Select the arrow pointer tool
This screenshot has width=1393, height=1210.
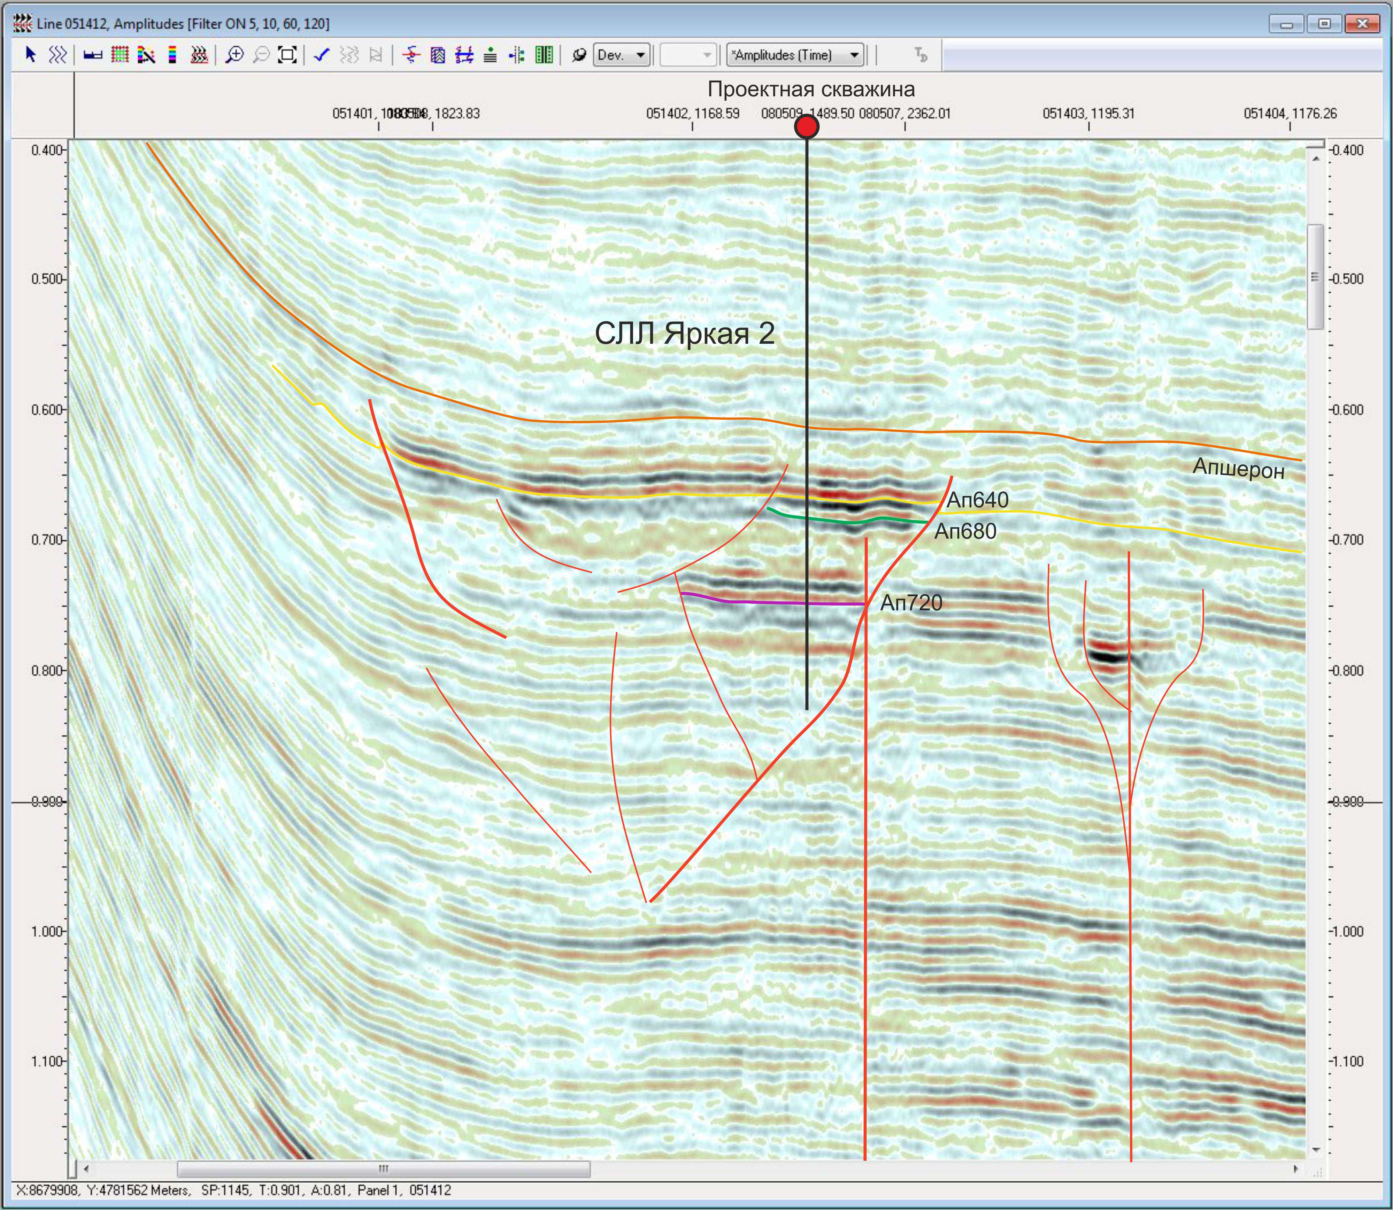pyautogui.click(x=31, y=55)
